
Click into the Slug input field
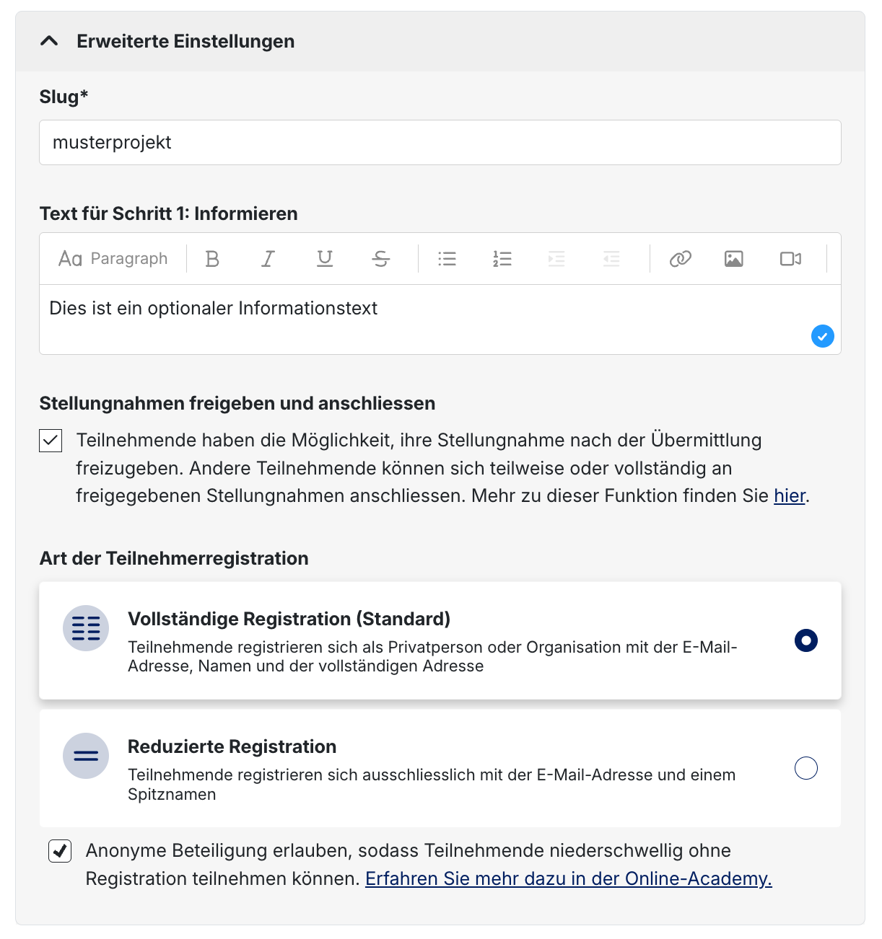pyautogui.click(x=440, y=143)
